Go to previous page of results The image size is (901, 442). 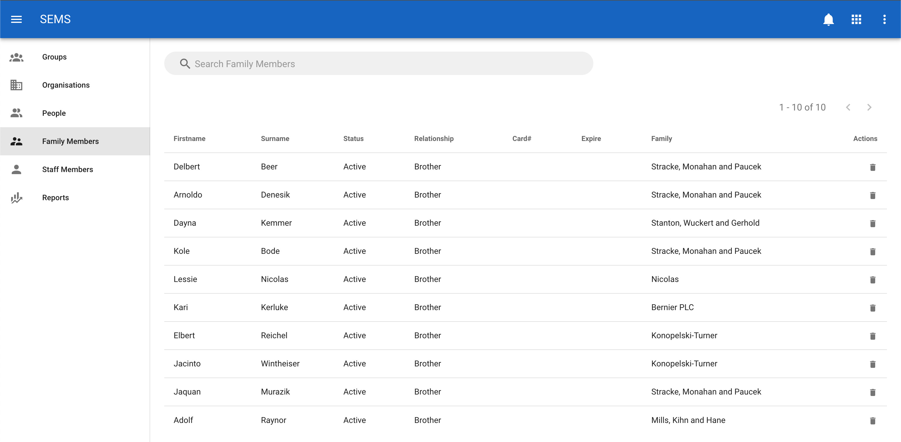click(x=848, y=107)
